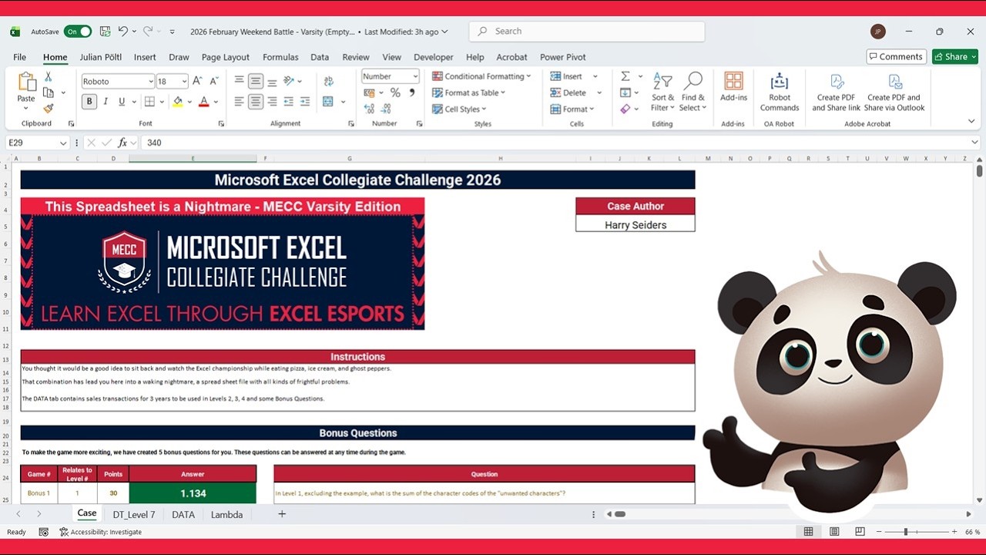Click the Clear eraser icon

pos(625,109)
